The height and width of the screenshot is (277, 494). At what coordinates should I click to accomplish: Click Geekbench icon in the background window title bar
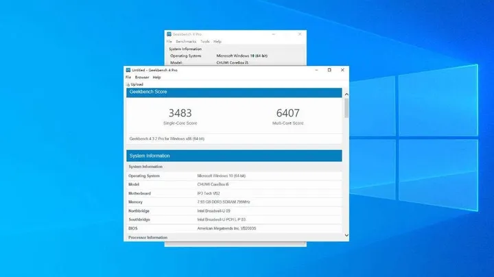coord(169,34)
